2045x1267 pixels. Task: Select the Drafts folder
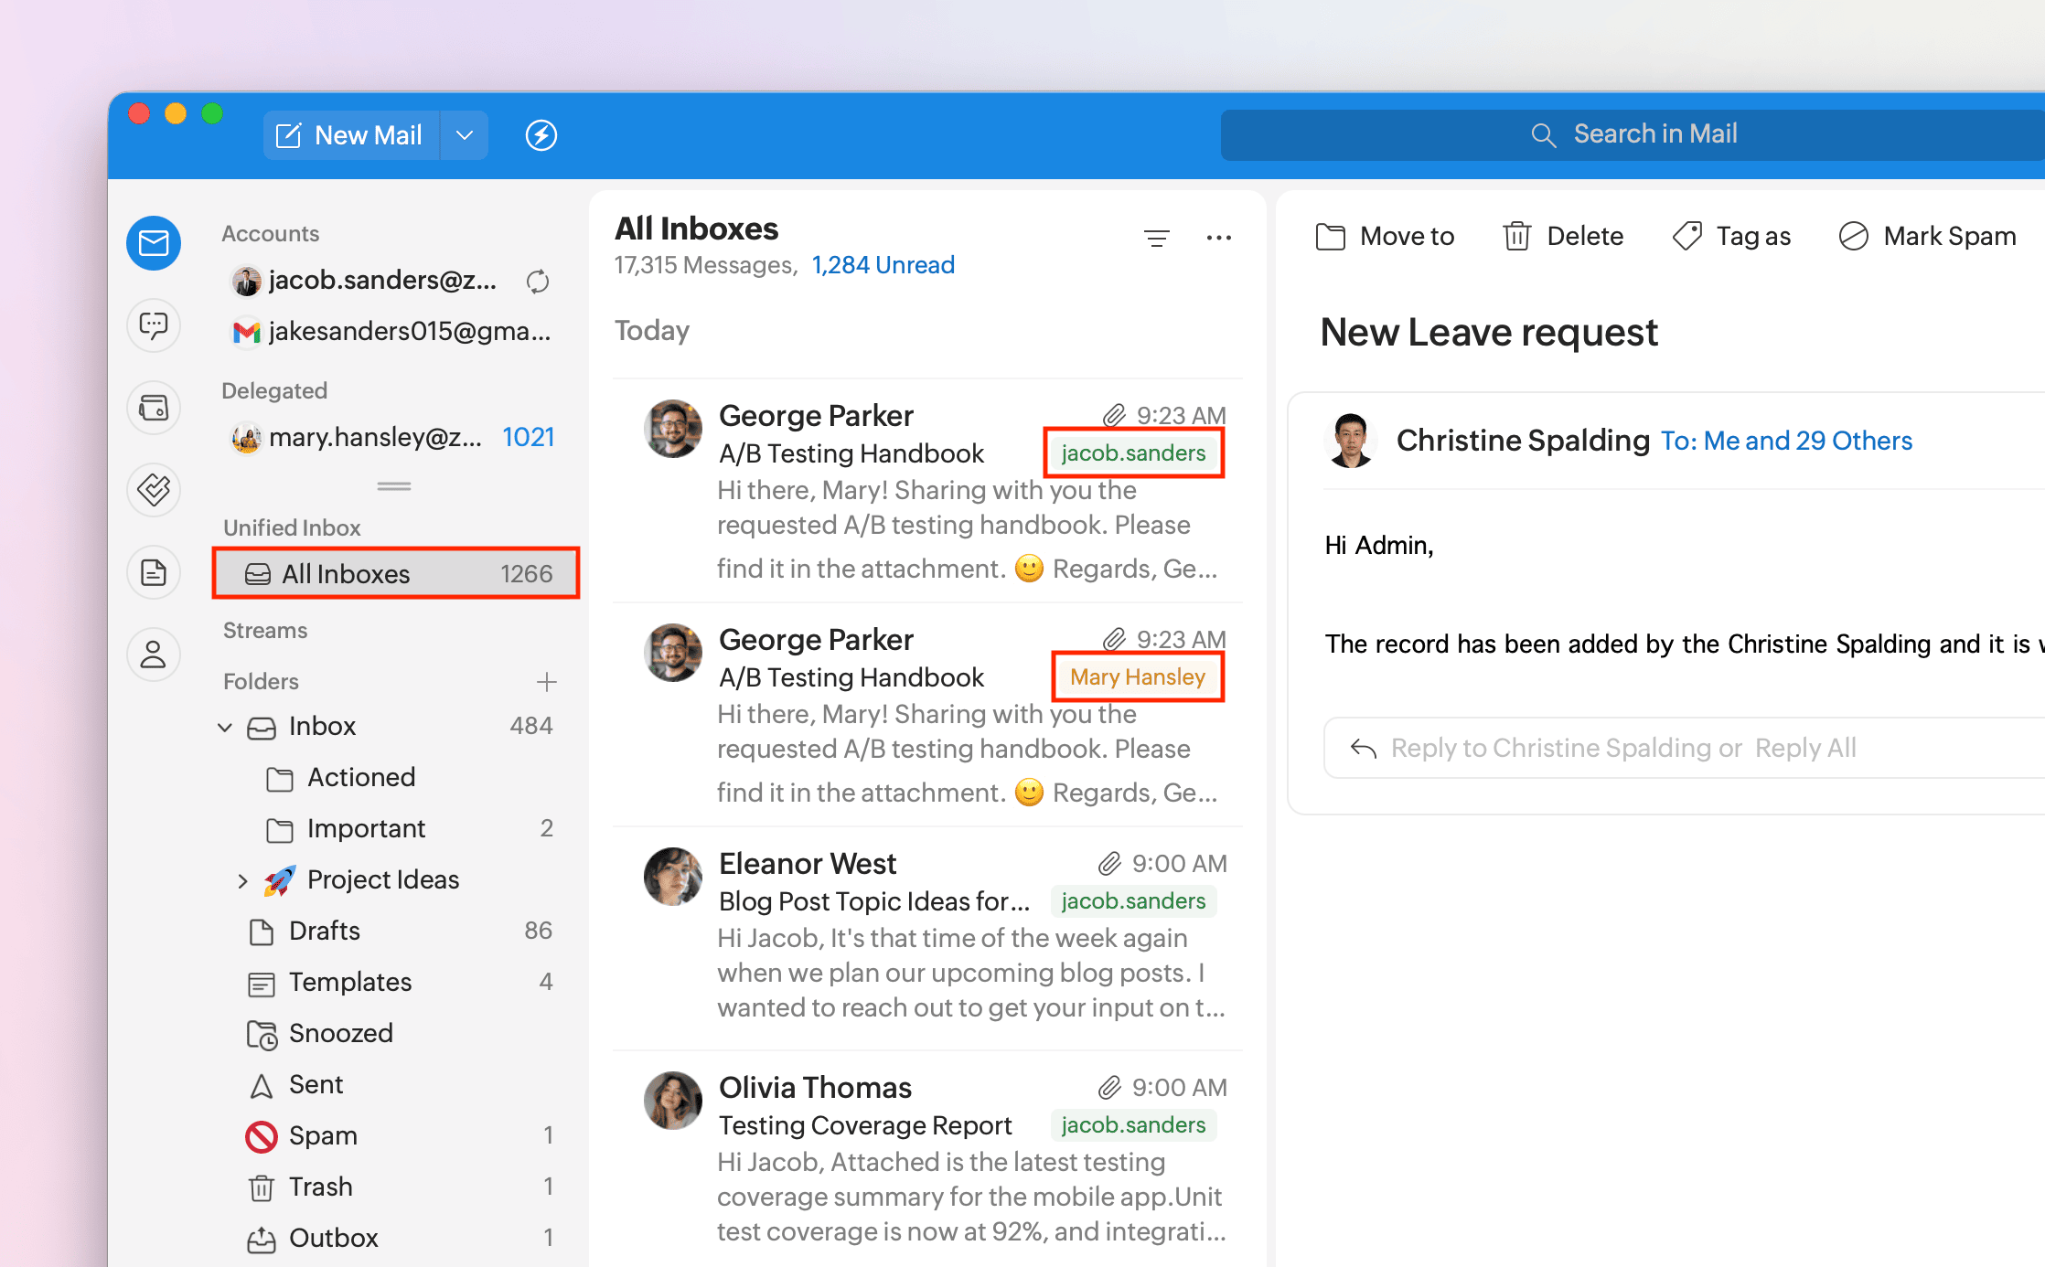click(324, 931)
